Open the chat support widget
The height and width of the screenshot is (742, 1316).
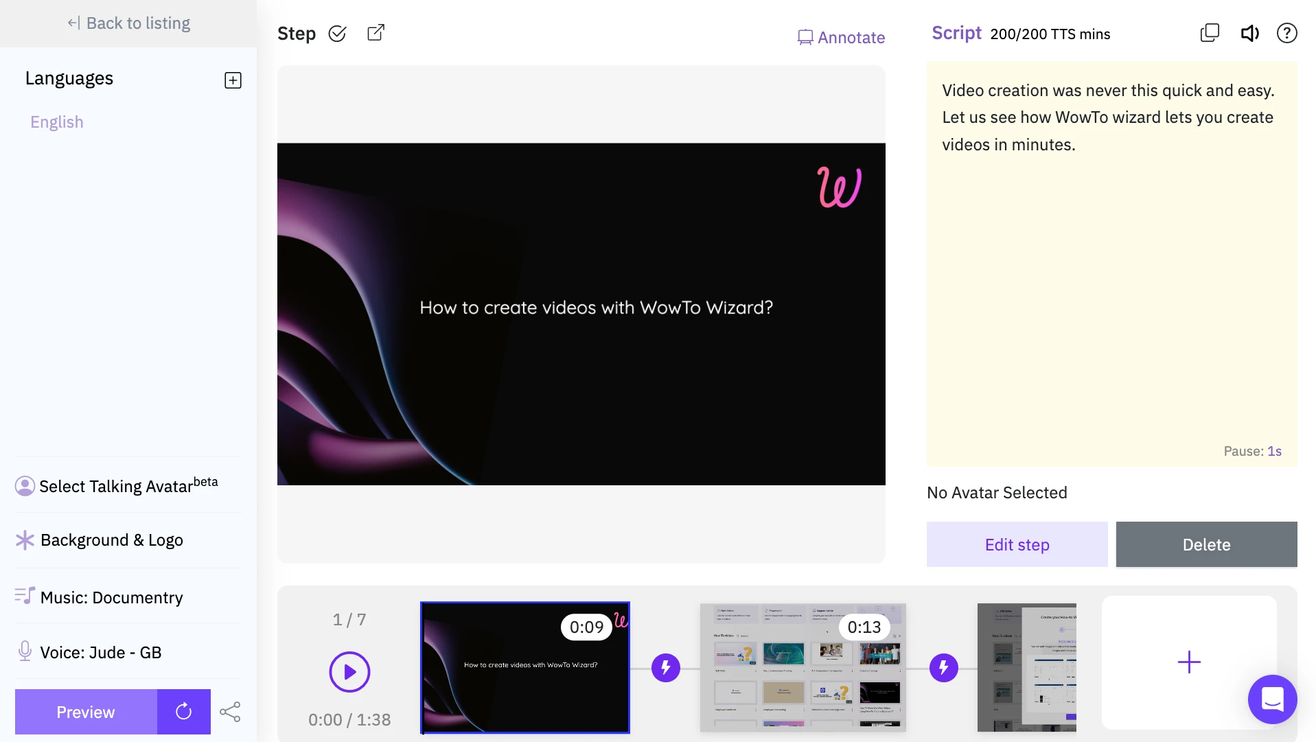click(x=1272, y=699)
